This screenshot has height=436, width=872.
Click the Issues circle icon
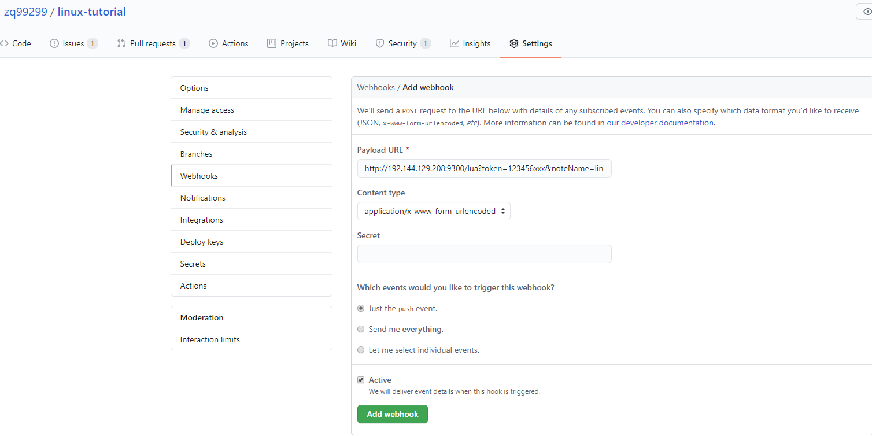click(x=54, y=43)
